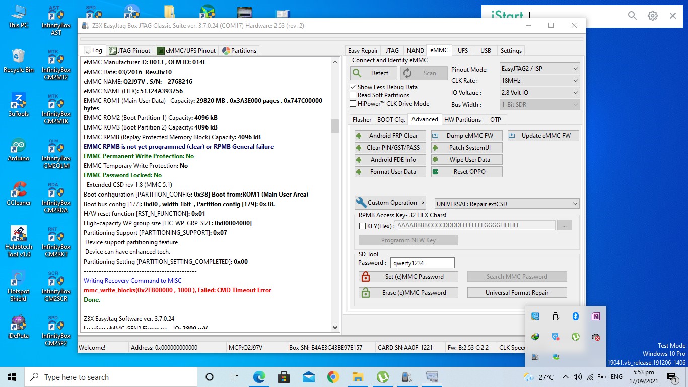
Task: Open eMMC/UFS Pinout tab
Action: [x=186, y=50]
